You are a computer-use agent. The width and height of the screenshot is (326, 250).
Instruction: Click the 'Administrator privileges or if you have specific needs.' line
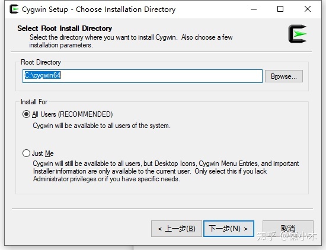pos(107,179)
